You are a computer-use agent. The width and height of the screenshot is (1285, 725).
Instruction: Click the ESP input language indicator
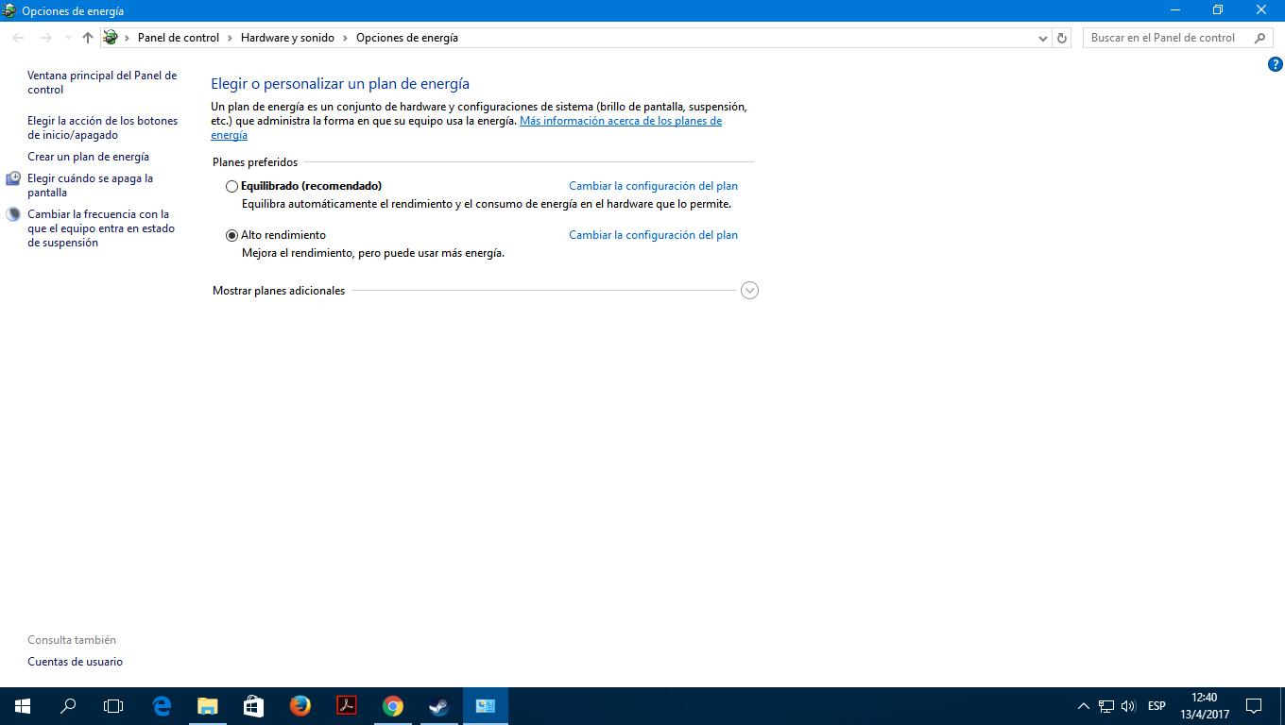coord(1156,706)
